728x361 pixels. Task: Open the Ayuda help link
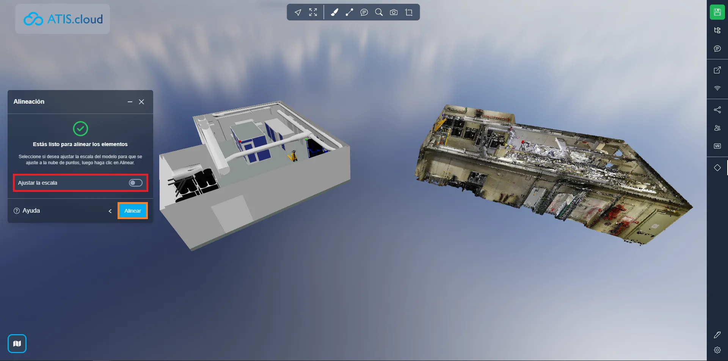click(27, 211)
